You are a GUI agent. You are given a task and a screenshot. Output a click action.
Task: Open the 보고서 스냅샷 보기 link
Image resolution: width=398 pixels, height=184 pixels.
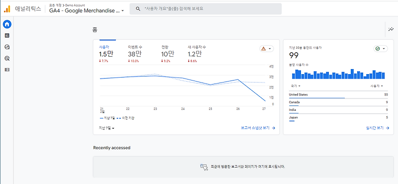258,128
